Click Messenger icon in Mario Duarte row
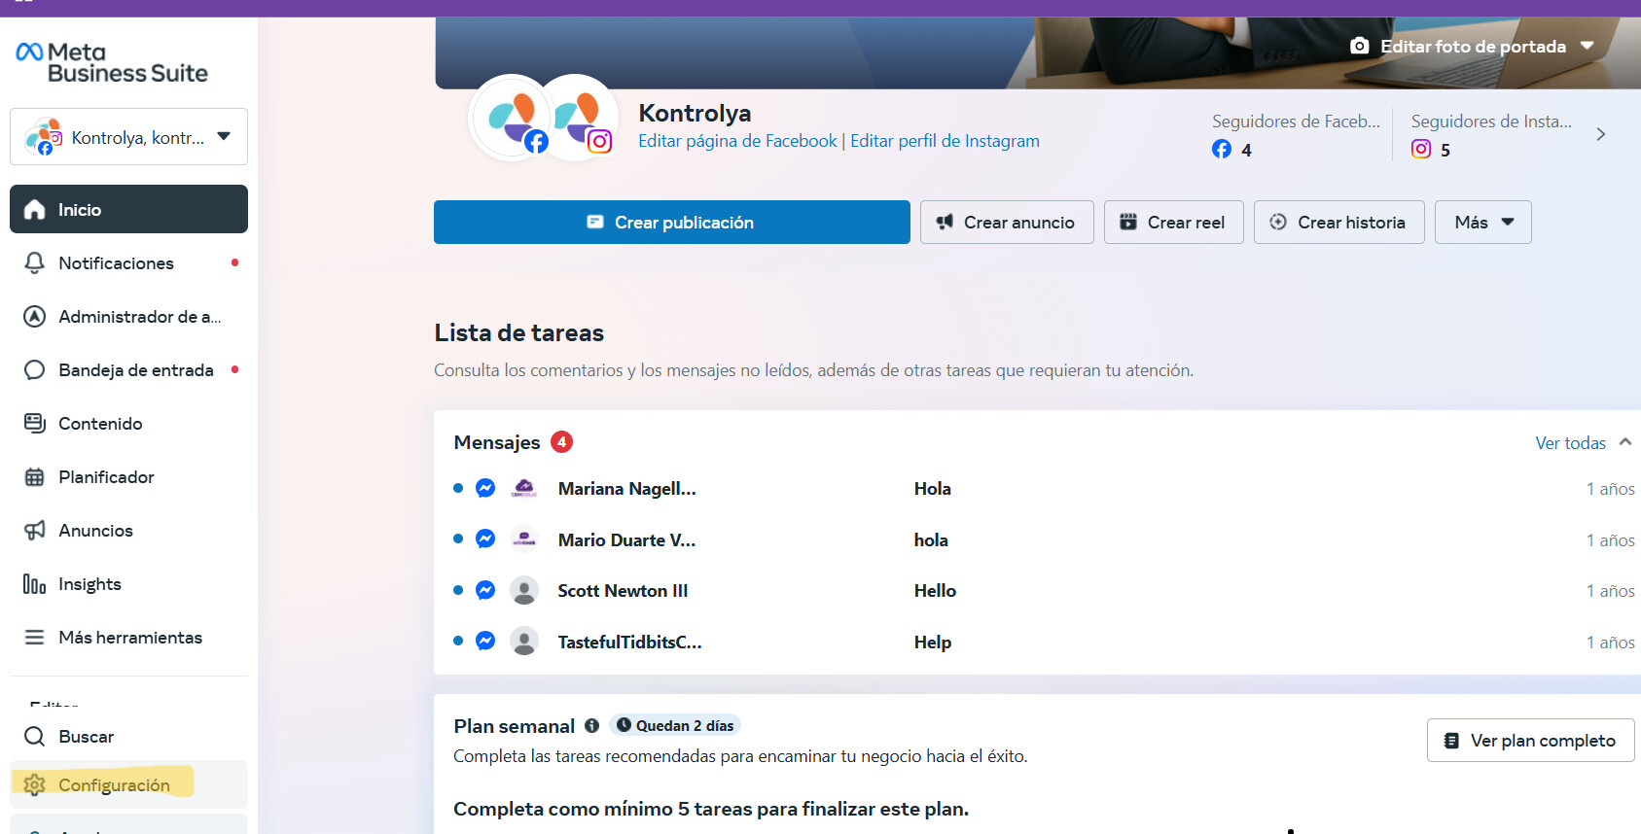This screenshot has height=834, width=1641. [x=485, y=539]
